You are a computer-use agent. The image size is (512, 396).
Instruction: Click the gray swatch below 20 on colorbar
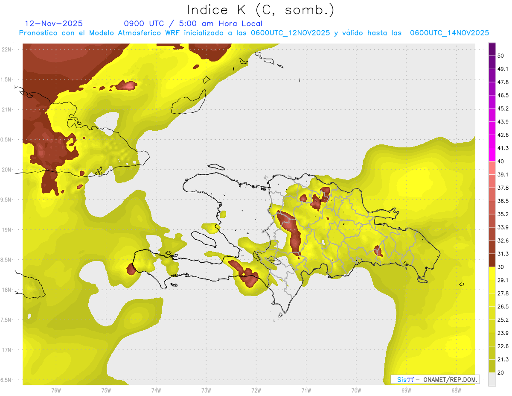coord(492,379)
